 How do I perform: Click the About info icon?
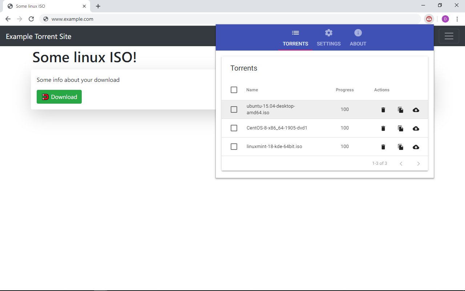358,32
